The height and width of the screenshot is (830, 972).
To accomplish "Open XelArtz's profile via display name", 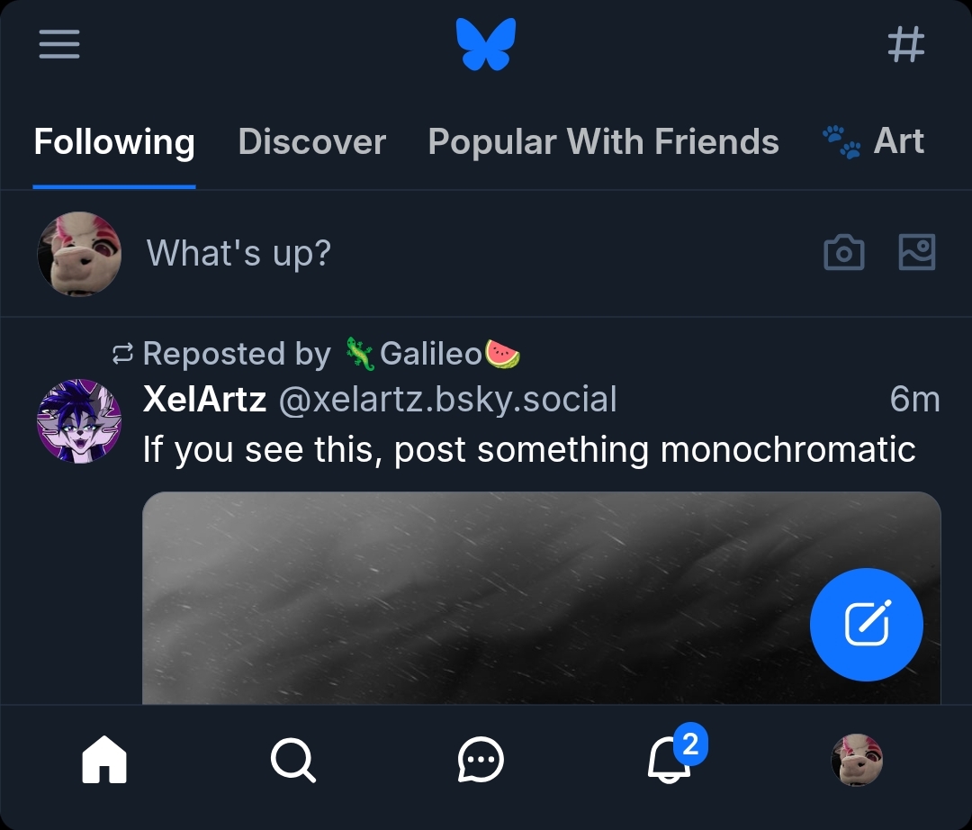I will [204, 399].
